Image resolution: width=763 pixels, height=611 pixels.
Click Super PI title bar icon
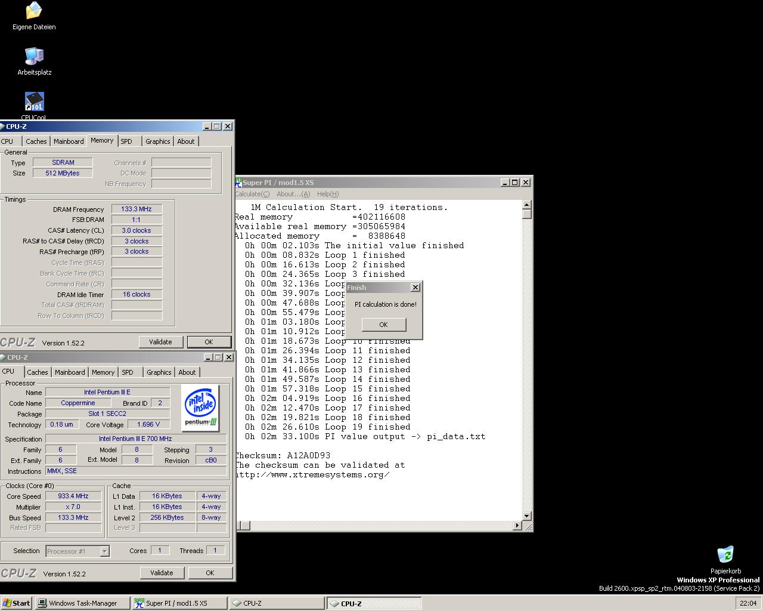[x=238, y=182]
